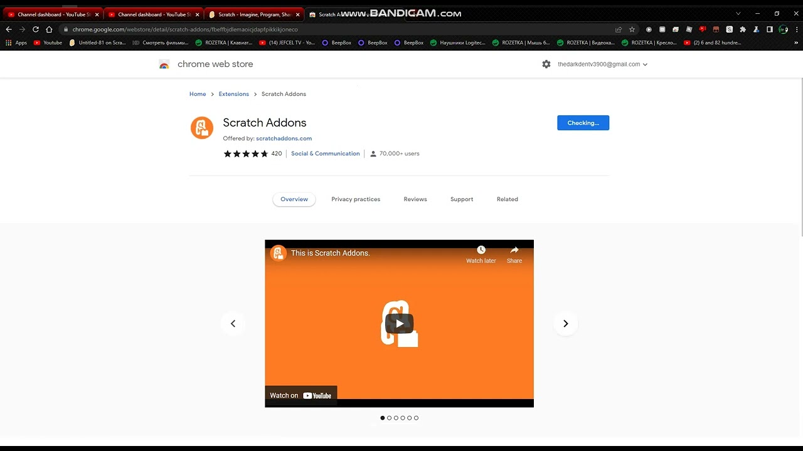Open the (2) 6 and 82 hundre bookmark
The width and height of the screenshot is (803, 451).
712,43
